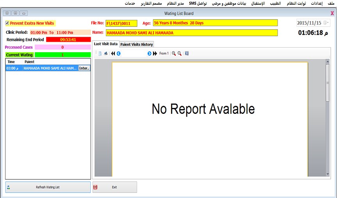Click the export report document icon
Viewport: 337px width, 198px height.
pyautogui.click(x=100, y=53)
